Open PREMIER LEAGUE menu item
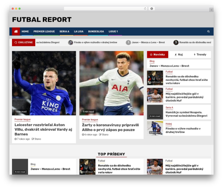The height and width of the screenshot is (188, 223). coord(44,32)
